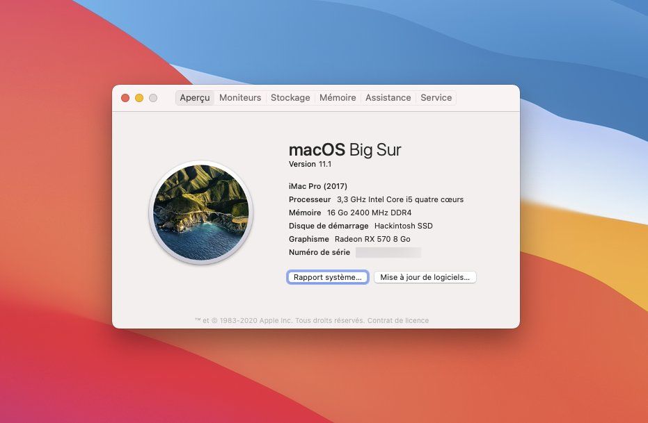Click Version 11.1 to reveal build number
This screenshot has width=648, height=423.
coord(310,164)
